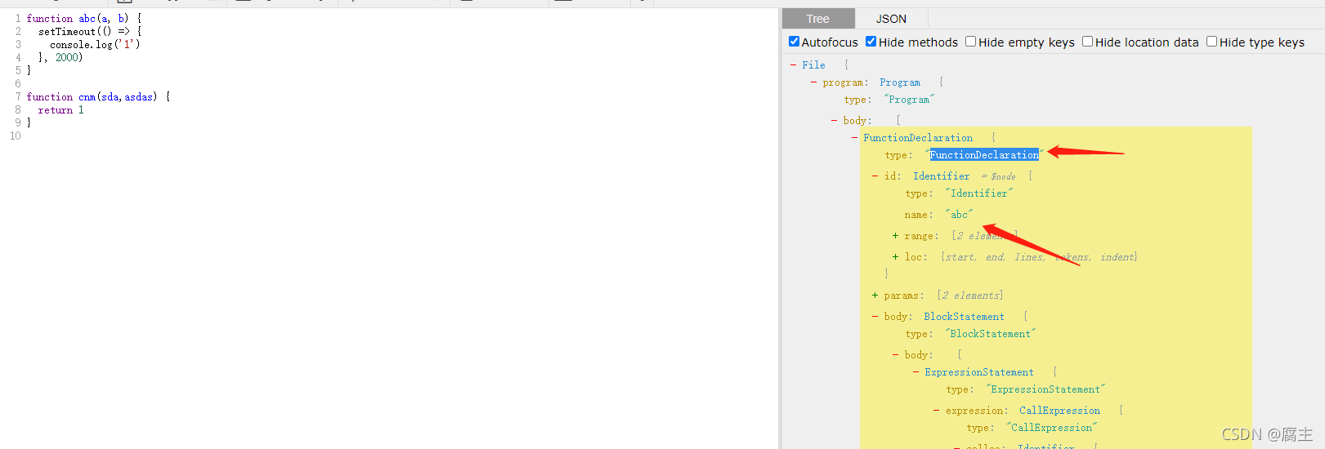Click the name value "abc"
The width and height of the screenshot is (1325, 449).
point(960,215)
